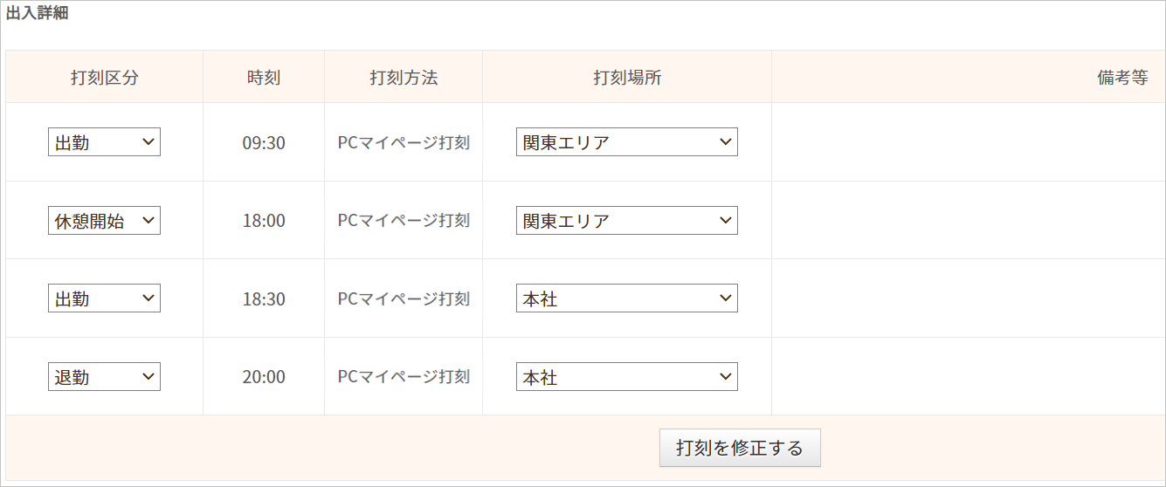Select the 打刻方法 column header

[x=404, y=77]
